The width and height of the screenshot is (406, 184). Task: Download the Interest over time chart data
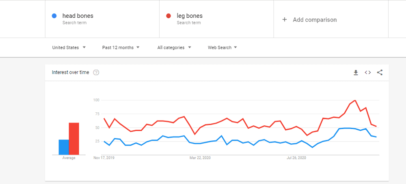tap(356, 72)
